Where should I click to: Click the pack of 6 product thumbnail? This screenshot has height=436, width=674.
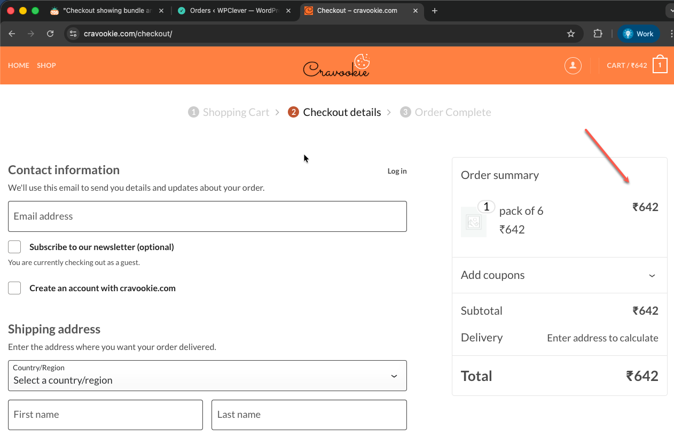coord(474,222)
